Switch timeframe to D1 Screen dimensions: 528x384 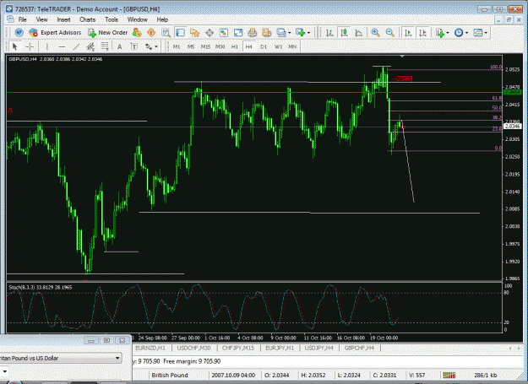pos(264,46)
